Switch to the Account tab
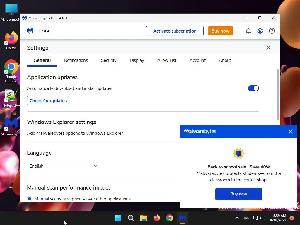The width and height of the screenshot is (300, 225). 197,60
